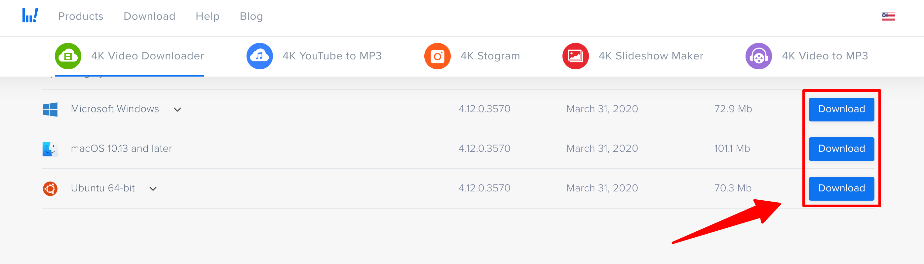This screenshot has width=924, height=264.
Task: Download the Ubuntu 64-bit package
Action: 841,188
